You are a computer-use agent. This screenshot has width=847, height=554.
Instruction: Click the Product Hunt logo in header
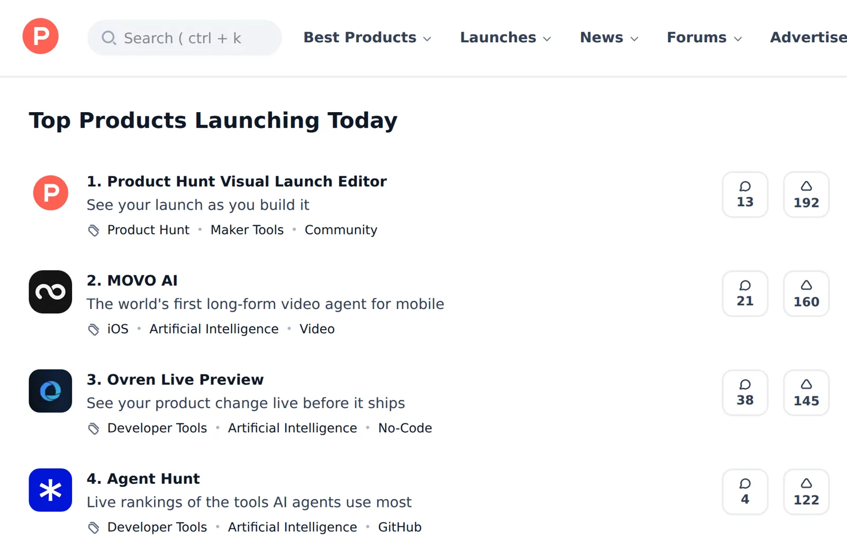(x=40, y=36)
